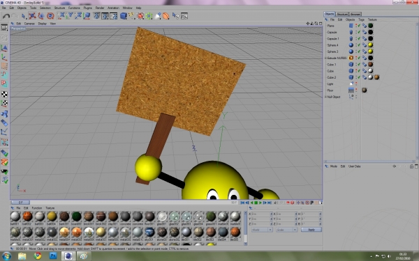419x261 pixels.
Task: Open the light objects toolbar icon
Action: click(158, 16)
